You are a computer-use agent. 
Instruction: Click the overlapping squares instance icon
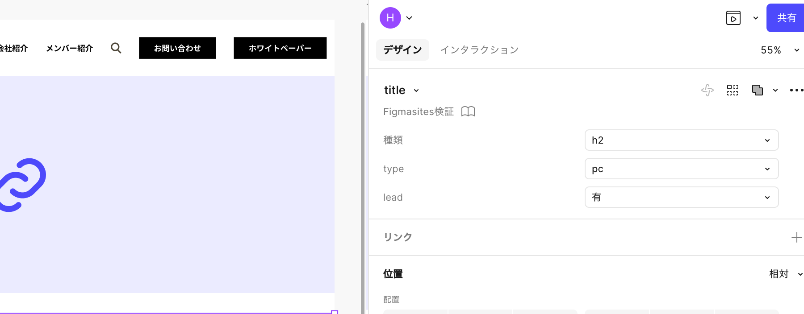pyautogui.click(x=757, y=90)
